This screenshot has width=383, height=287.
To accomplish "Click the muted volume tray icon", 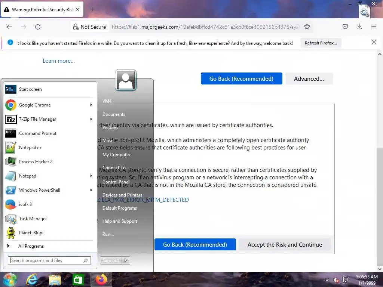I will tap(336, 280).
